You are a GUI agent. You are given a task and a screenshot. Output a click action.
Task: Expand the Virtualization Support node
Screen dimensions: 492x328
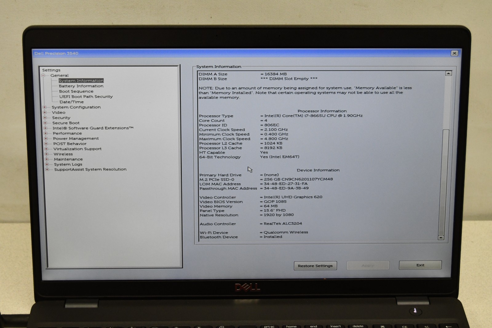46,149
